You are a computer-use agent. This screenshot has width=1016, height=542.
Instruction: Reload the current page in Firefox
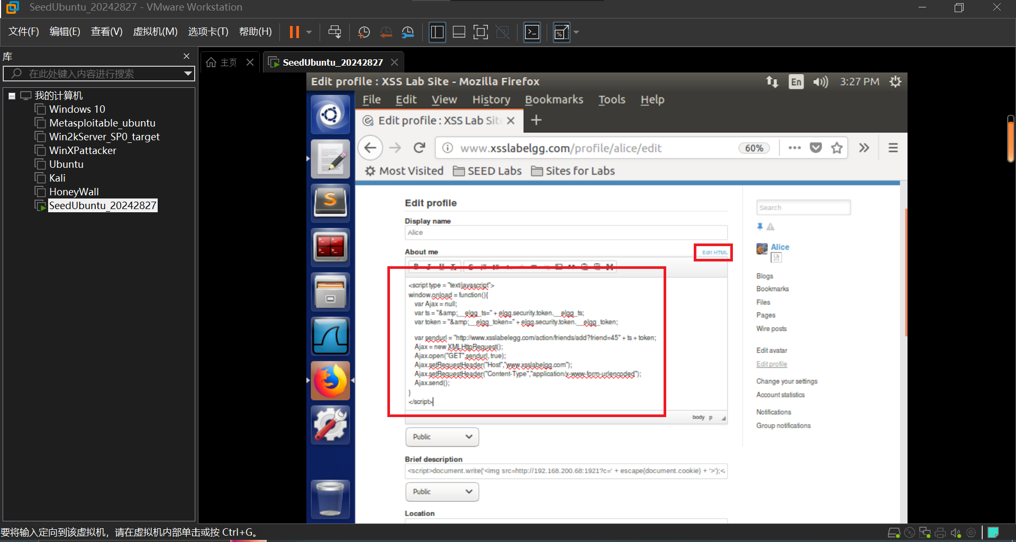420,148
